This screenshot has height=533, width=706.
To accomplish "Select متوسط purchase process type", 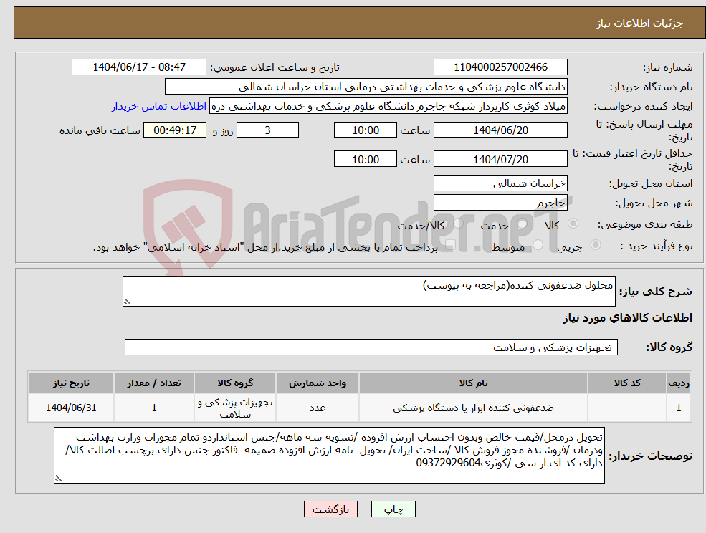I will click(x=538, y=244).
